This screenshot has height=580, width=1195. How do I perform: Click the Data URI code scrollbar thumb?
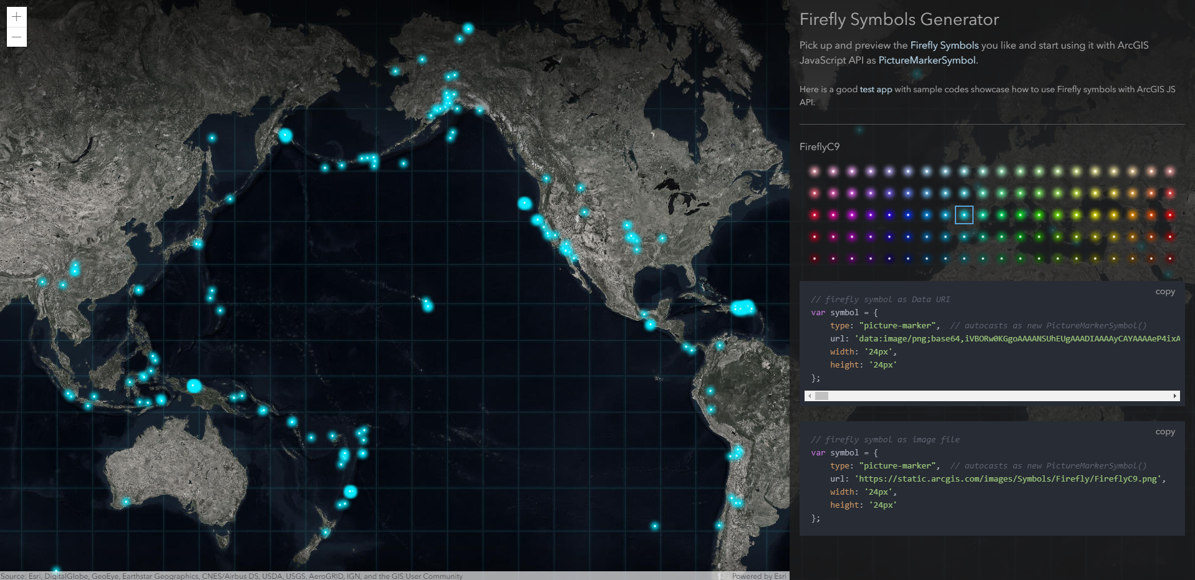click(x=821, y=396)
